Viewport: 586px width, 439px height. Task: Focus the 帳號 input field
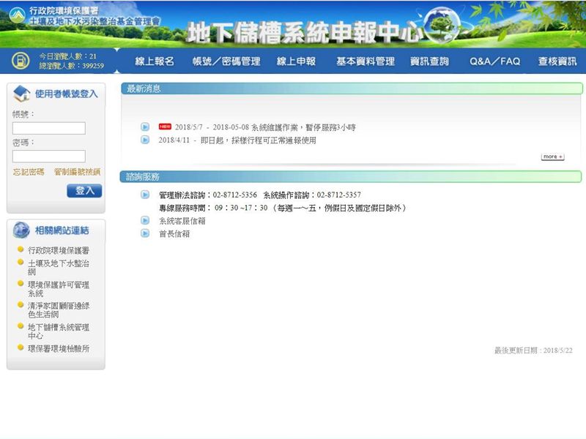[49, 128]
